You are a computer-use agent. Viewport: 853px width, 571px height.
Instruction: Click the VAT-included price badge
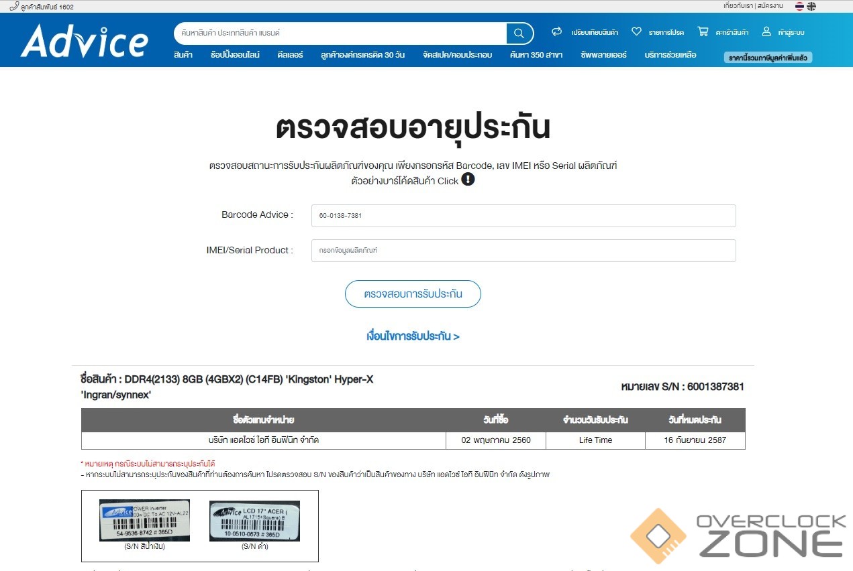(x=768, y=58)
